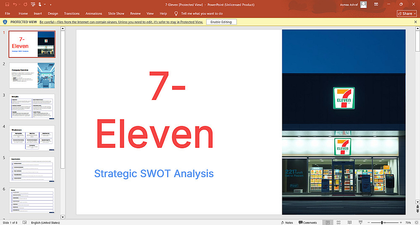Open the Review ribbon tab
The height and width of the screenshot is (225, 420).
(x=136, y=13)
